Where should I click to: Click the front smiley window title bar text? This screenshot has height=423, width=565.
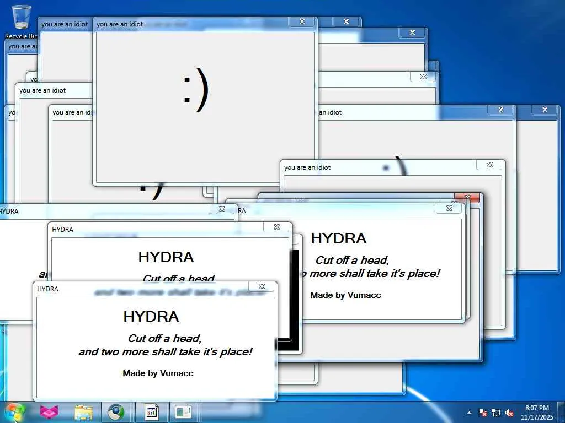120,24
